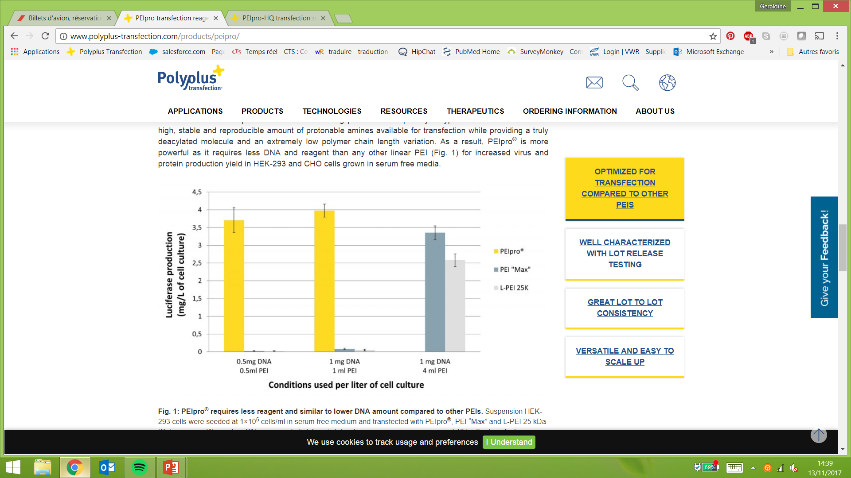This screenshot has height=478, width=851.
Task: Reload the page
Action: (45, 36)
